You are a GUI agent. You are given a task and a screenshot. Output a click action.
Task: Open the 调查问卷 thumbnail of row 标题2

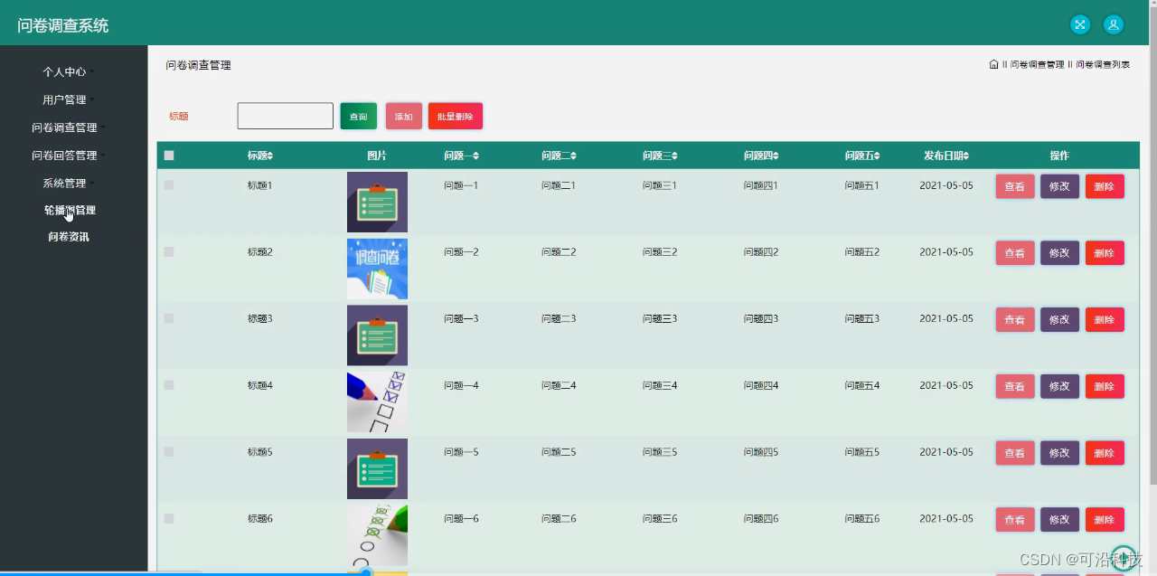point(377,269)
